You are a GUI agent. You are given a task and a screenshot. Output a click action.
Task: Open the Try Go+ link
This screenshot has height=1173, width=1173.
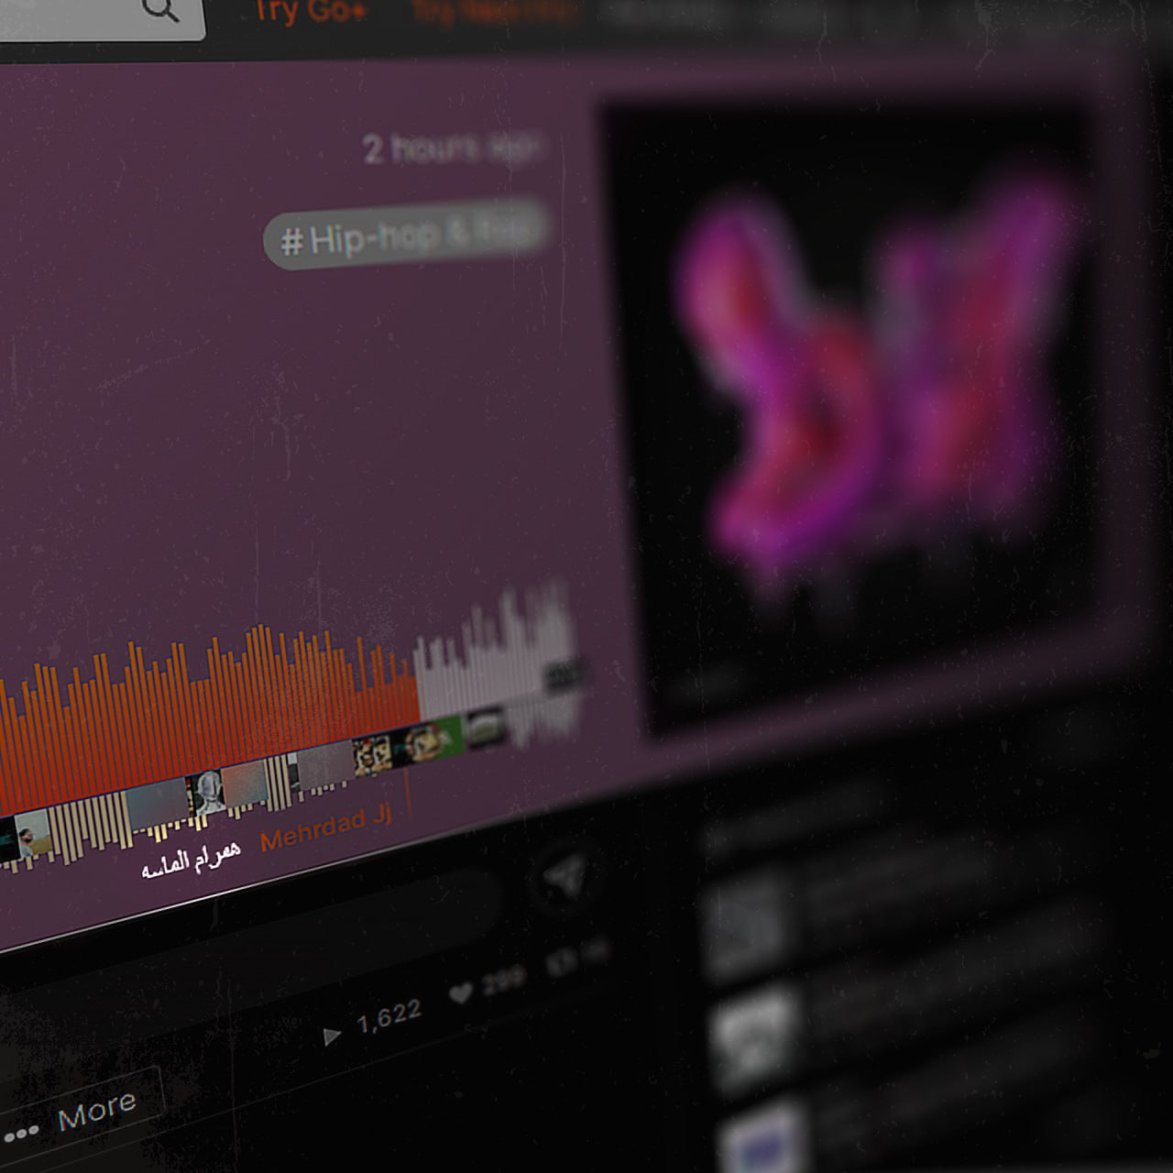309,11
